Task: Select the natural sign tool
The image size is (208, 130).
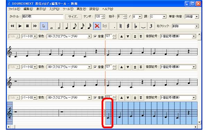Action: pos(121,26)
